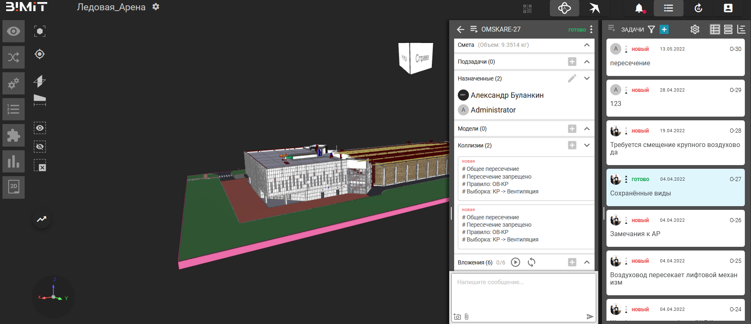
Task: Add a new task with plus button
Action: (x=664, y=29)
